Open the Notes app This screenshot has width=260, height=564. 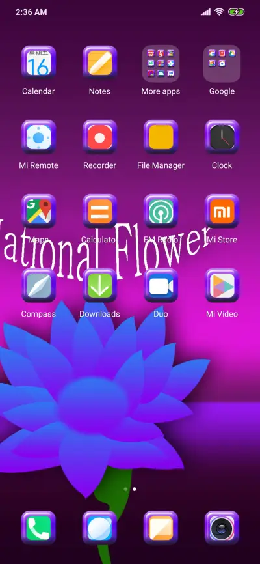[100, 63]
